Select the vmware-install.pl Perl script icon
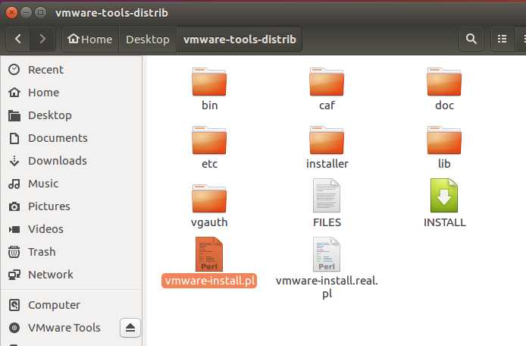This screenshot has width=526, height=346. point(209,254)
